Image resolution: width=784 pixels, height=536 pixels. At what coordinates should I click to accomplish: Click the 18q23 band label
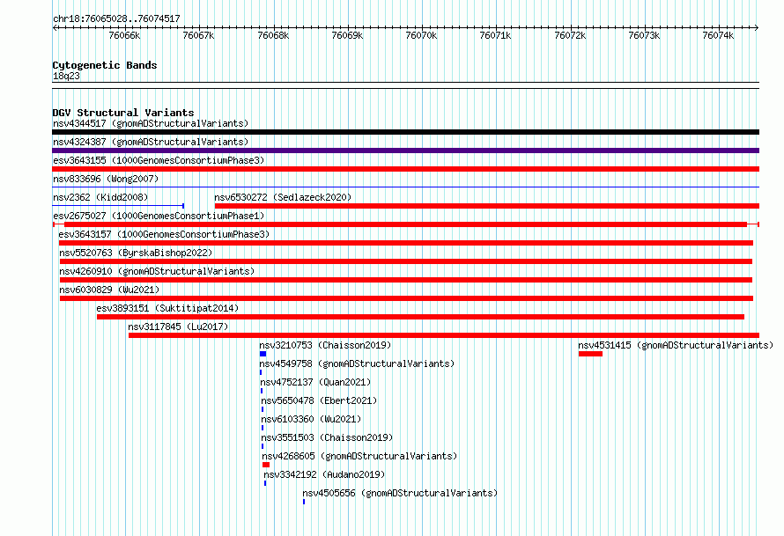(x=66, y=76)
